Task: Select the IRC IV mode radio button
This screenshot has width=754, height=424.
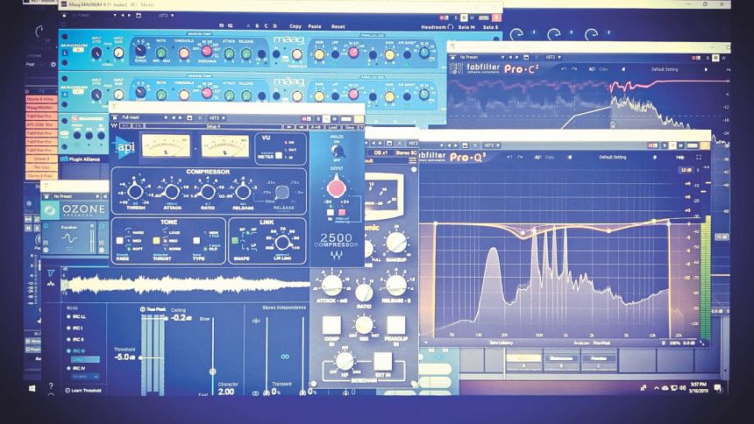Action: (x=68, y=368)
